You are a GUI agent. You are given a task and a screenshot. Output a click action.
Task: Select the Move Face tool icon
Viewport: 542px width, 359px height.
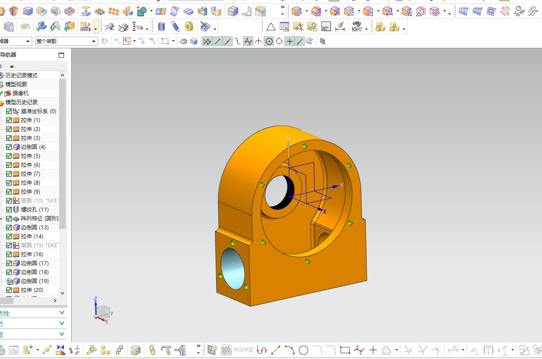pyautogui.click(x=297, y=11)
